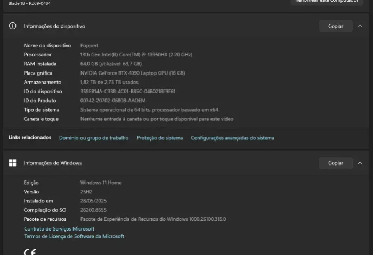The height and width of the screenshot is (255, 373).
Task: Copy device information with Copiar button
Action: (x=336, y=26)
